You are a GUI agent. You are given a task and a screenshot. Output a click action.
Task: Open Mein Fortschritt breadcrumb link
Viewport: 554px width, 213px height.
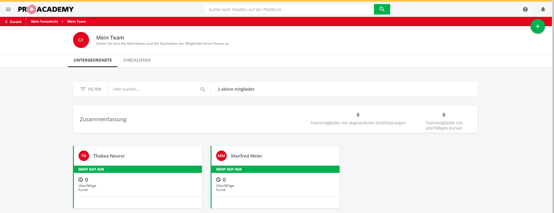(44, 22)
